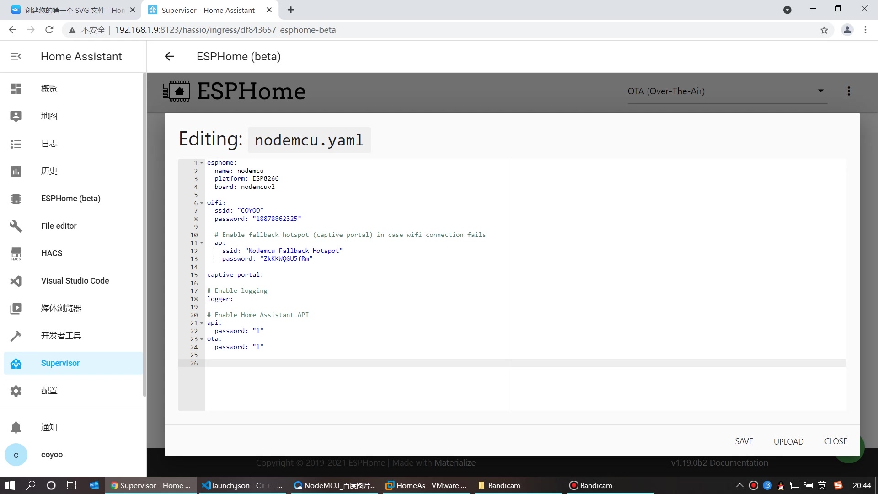The image size is (878, 494).
Task: Switch to NodeMCU_百度图片 taskbar window
Action: [x=335, y=485]
